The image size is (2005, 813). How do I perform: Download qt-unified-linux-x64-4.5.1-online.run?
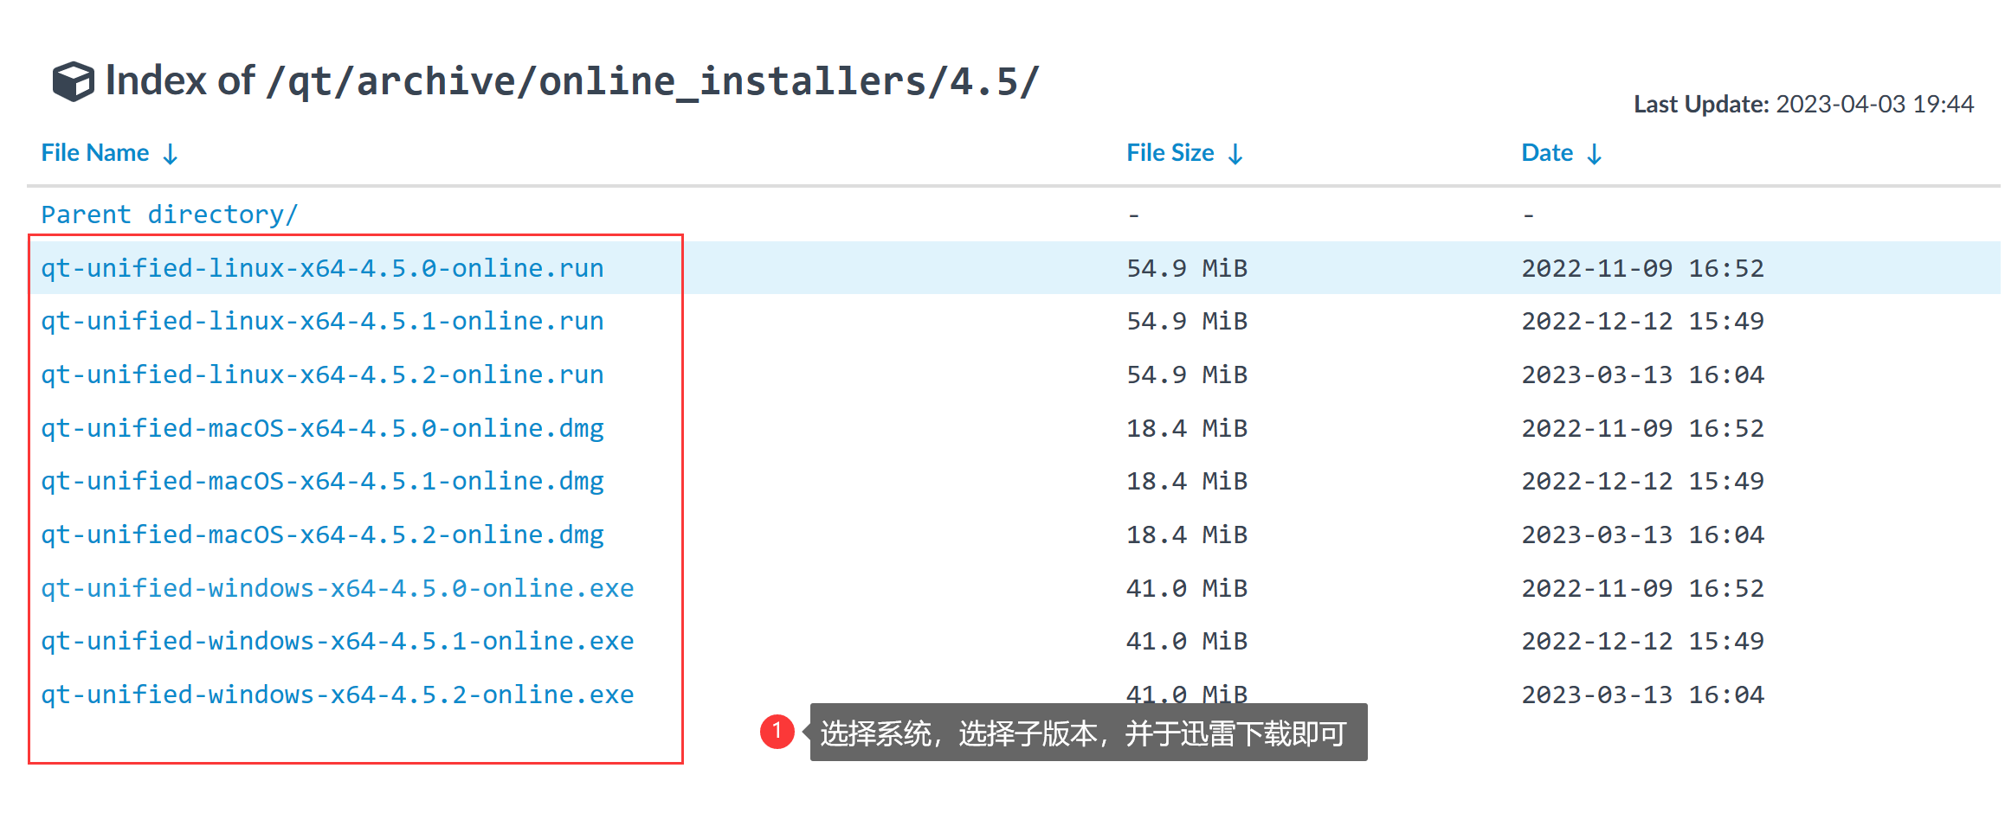click(x=322, y=321)
